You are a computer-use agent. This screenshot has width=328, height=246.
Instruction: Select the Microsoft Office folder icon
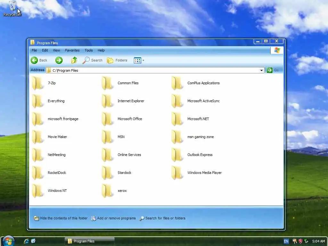[x=108, y=119]
